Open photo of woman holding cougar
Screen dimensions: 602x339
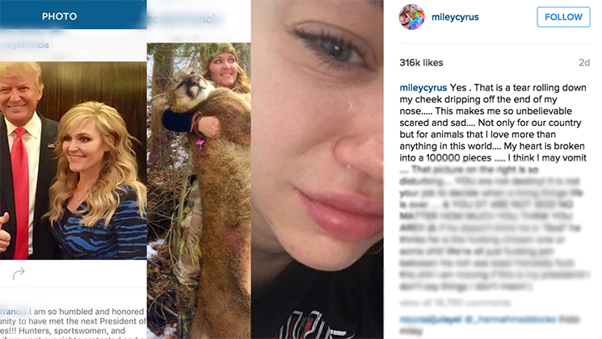tap(199, 190)
